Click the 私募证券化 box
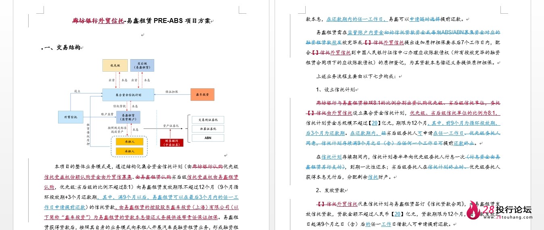 click(208, 129)
